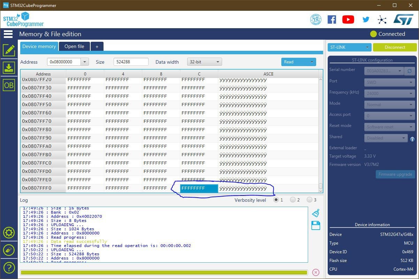Select highlighted cell in row 0x0807FFF0
This screenshot has width=419, height=279.
point(199,188)
